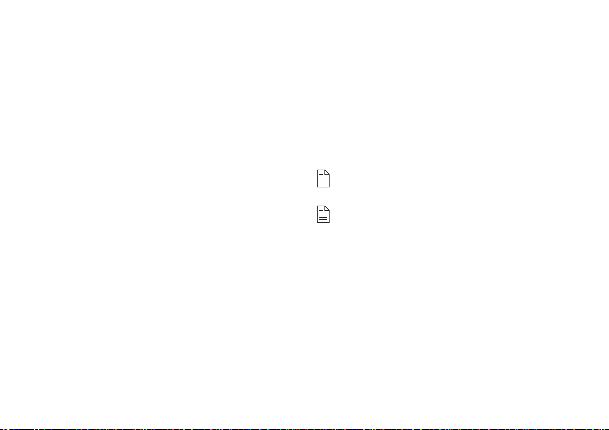The height and width of the screenshot is (430, 609).
Task: Select the lower document note icon
Action: [323, 214]
